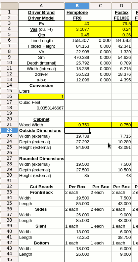Click the 26.000 cell in row 37
The width and height of the screenshot is (138, 262).
[77, 215]
